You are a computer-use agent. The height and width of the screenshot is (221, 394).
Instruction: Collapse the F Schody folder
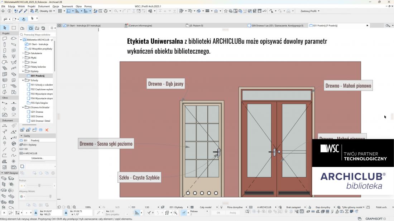[23, 80]
